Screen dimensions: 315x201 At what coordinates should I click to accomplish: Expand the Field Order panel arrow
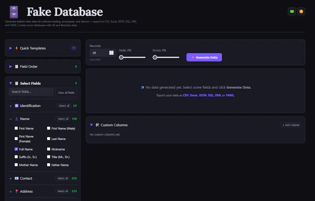(11, 66)
